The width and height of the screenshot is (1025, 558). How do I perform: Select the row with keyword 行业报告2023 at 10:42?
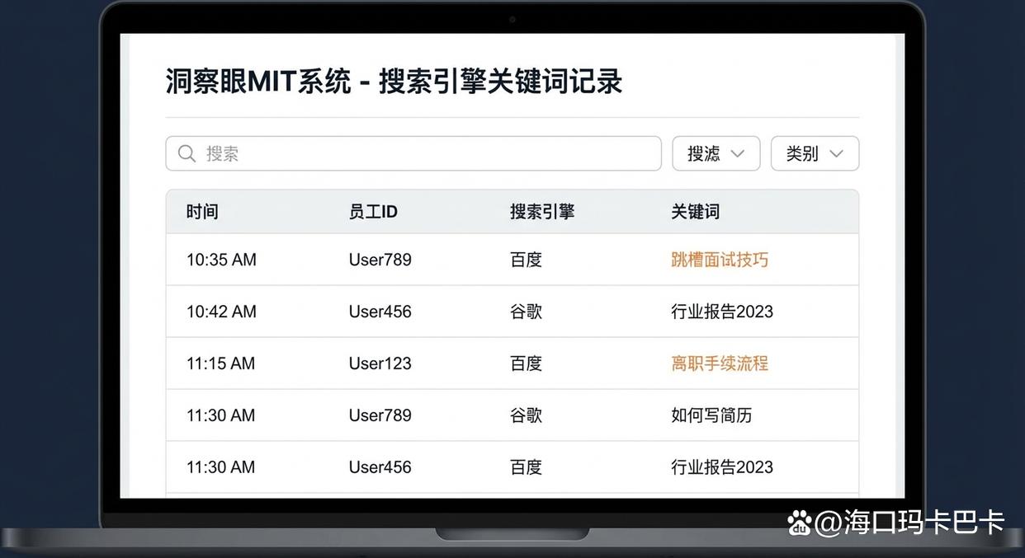[x=512, y=311]
